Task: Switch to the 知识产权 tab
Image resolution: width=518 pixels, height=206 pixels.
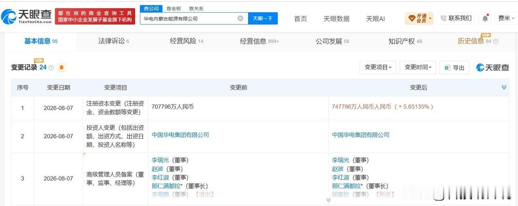Action: pyautogui.click(x=405, y=41)
